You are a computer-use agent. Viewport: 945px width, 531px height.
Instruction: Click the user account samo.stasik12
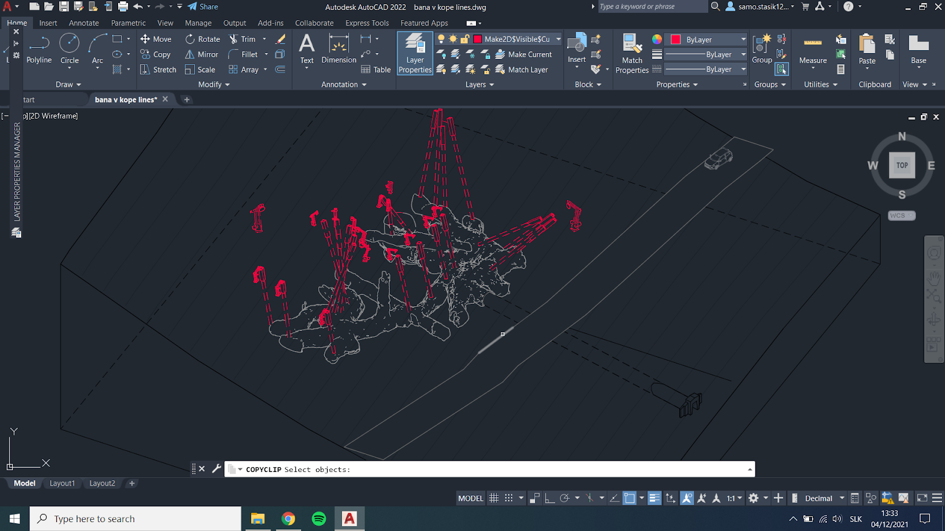(760, 6)
